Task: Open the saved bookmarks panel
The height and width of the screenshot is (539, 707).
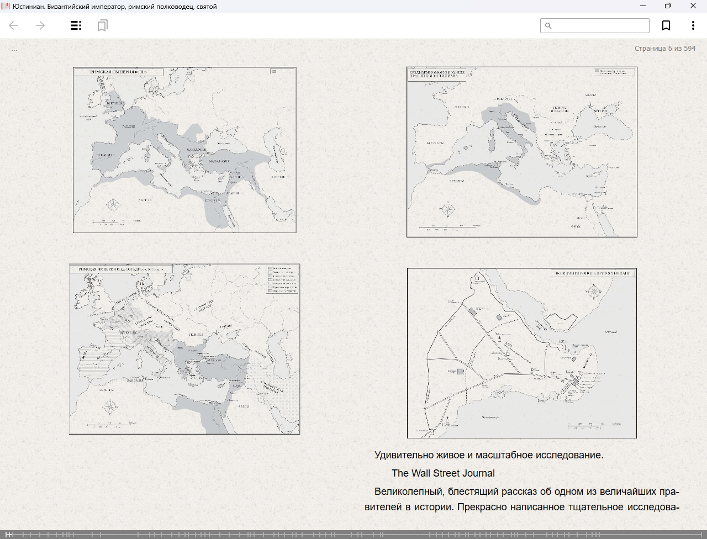Action: [x=102, y=25]
